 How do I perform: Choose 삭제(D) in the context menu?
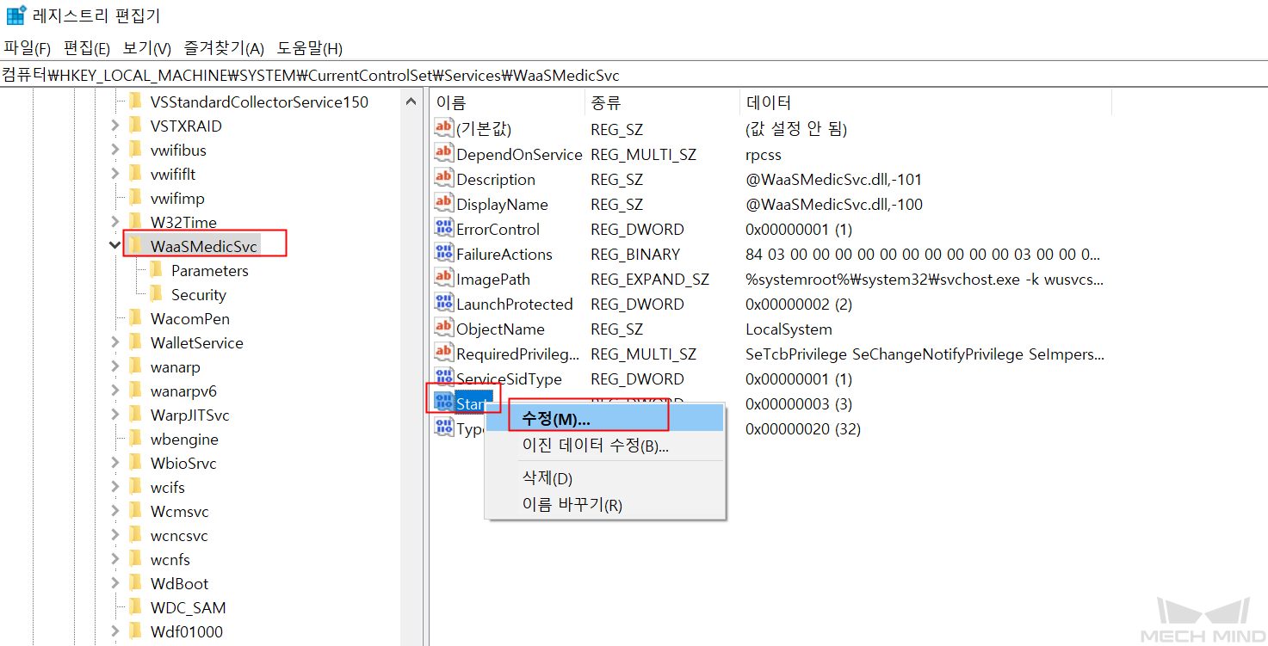[604, 478]
